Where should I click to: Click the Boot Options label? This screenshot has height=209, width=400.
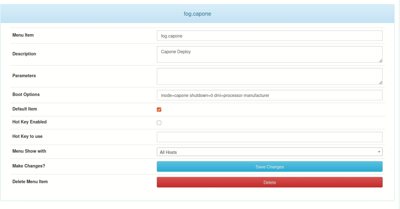tap(26, 95)
